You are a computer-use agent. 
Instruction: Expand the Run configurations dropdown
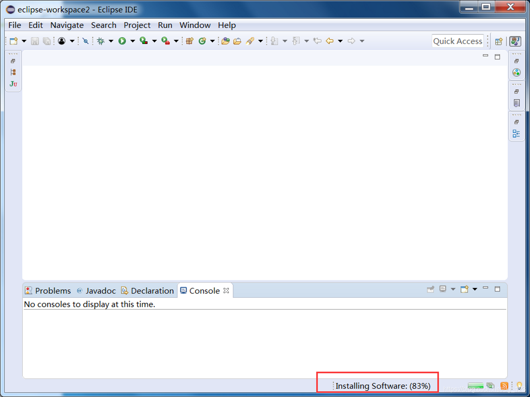132,41
